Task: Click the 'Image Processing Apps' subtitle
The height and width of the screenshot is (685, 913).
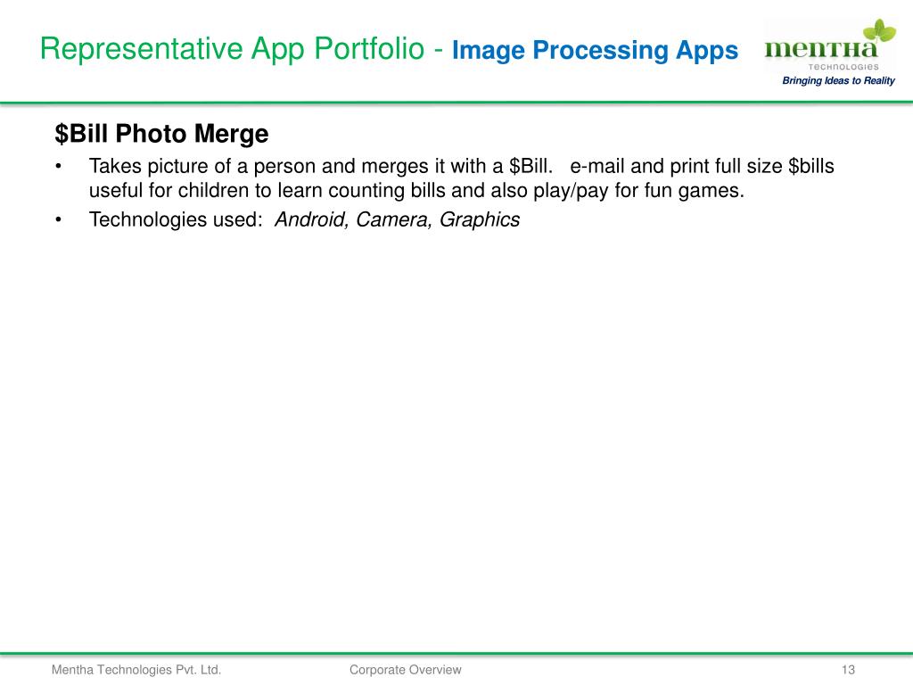Action: pyautogui.click(x=595, y=51)
